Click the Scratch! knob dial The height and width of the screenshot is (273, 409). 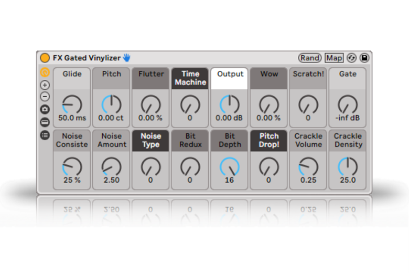[x=308, y=105]
